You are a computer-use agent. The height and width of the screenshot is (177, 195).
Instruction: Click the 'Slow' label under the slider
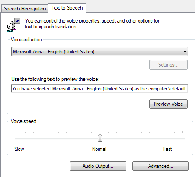[x=19, y=149]
